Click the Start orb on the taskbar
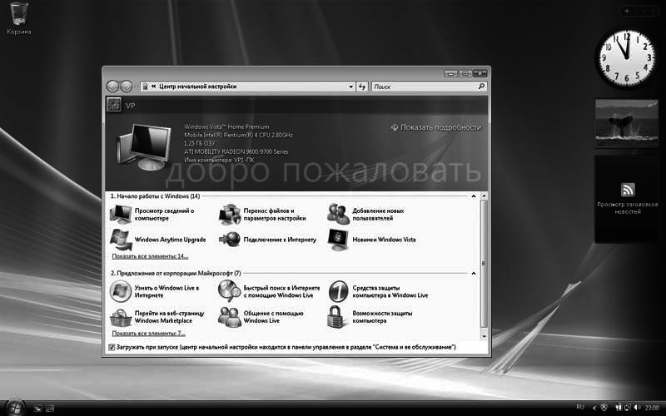The width and height of the screenshot is (666, 416). pos(15,408)
